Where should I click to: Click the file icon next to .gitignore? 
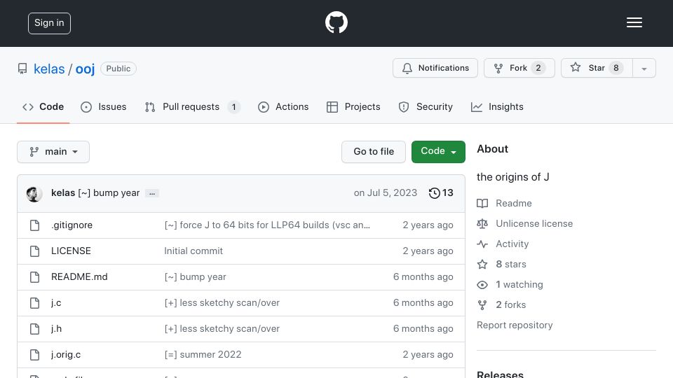click(35, 225)
